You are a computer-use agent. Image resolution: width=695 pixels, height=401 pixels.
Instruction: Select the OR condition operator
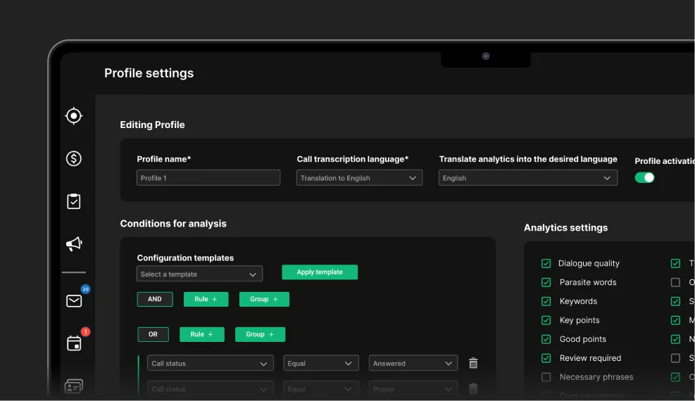[153, 334]
